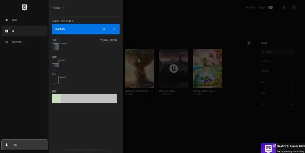Image resolution: width=305 pixels, height=153 pixels.
Task: Click the Operations (操作) label
Action: click(x=54, y=91)
